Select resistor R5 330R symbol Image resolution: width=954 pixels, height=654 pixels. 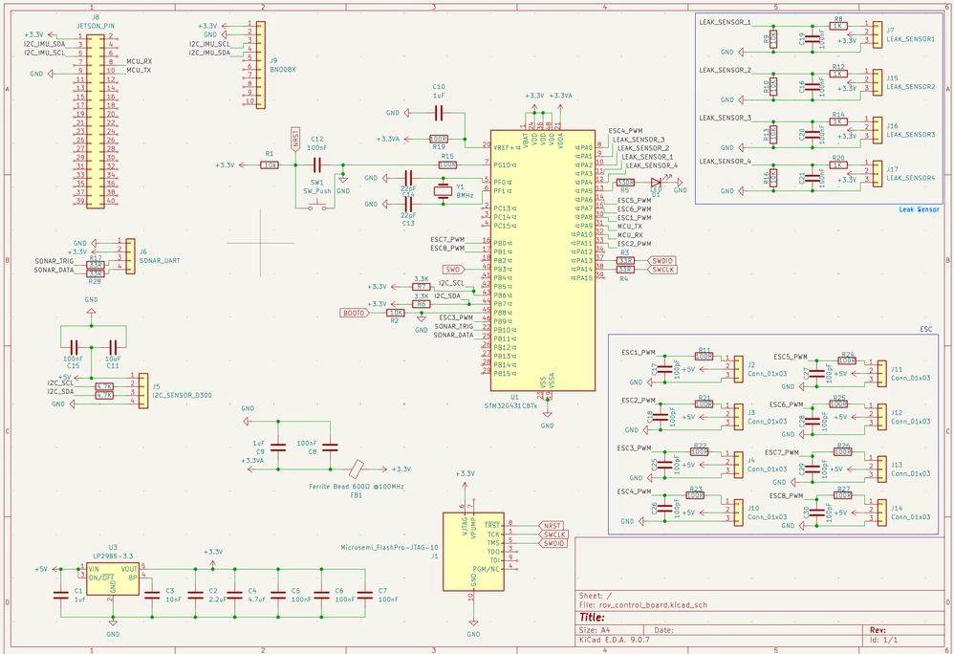point(625,182)
